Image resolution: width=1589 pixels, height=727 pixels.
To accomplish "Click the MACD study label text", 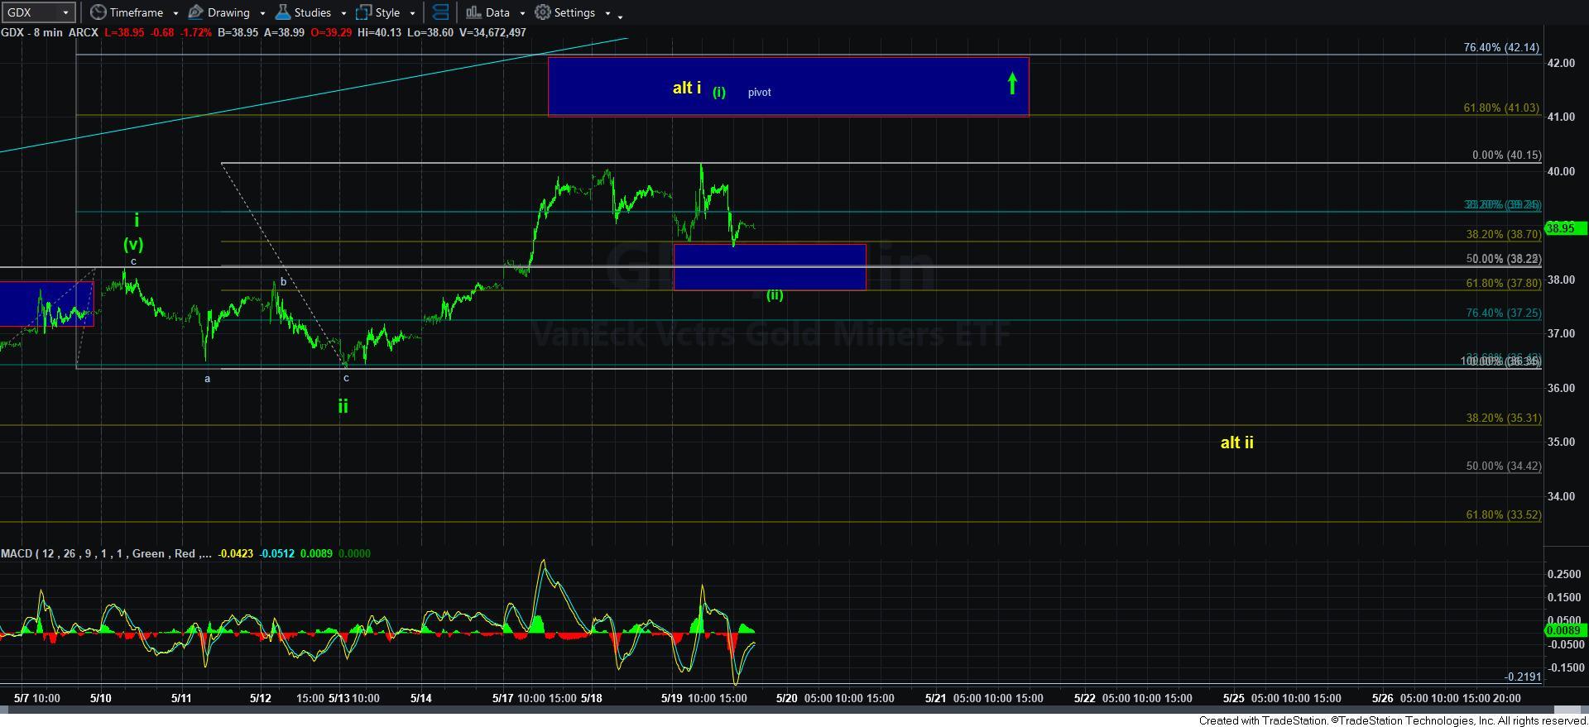I will click(105, 553).
